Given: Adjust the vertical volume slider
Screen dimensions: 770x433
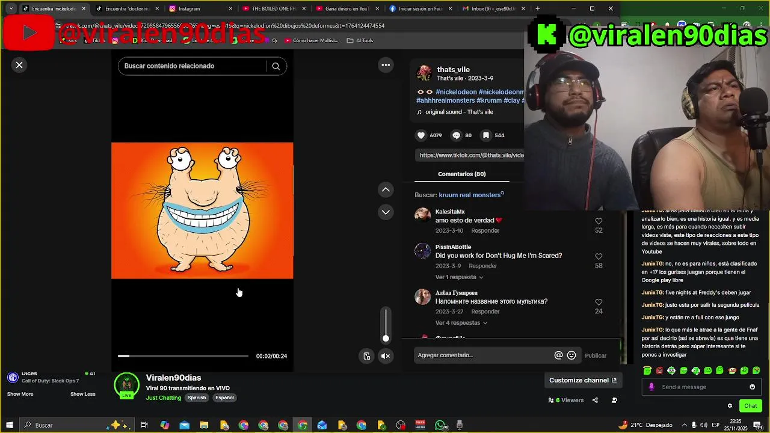Looking at the screenshot, I should click(x=386, y=325).
